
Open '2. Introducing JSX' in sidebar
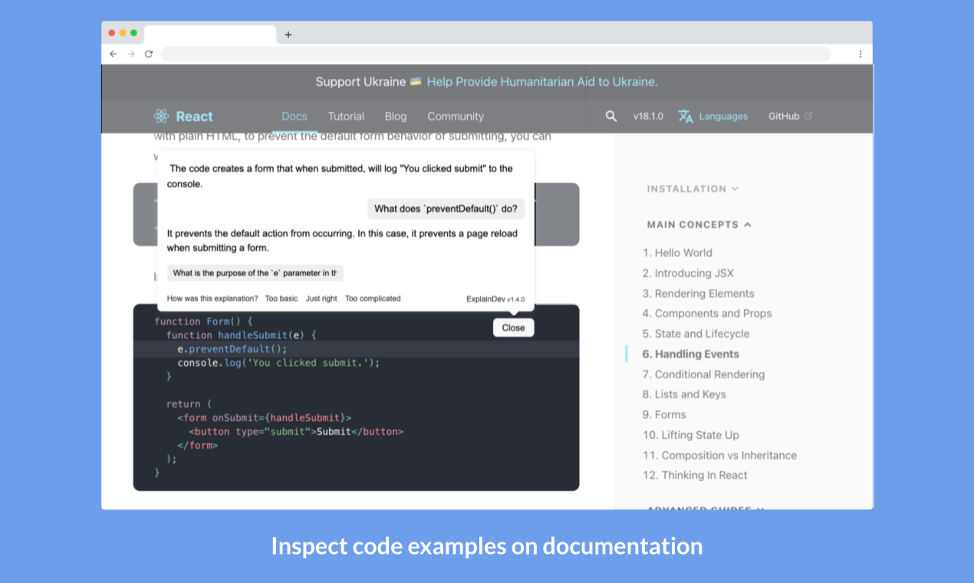(x=688, y=273)
